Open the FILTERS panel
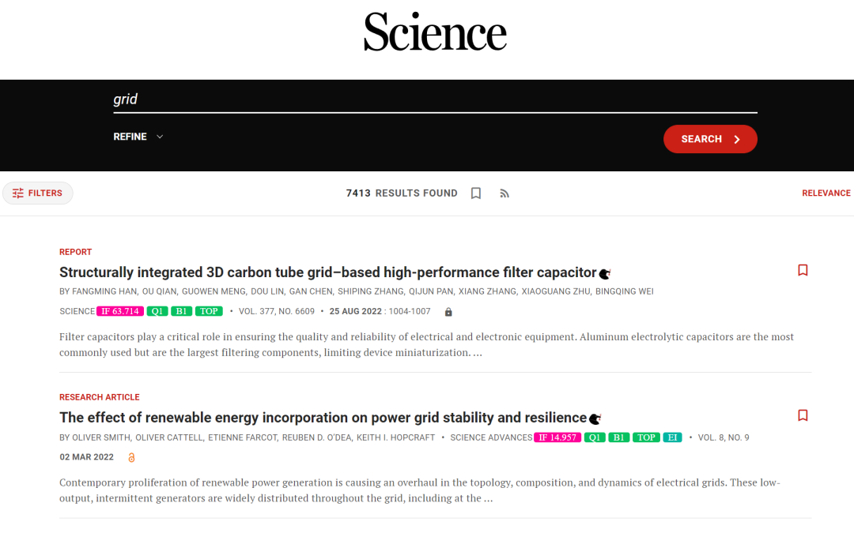 [38, 193]
